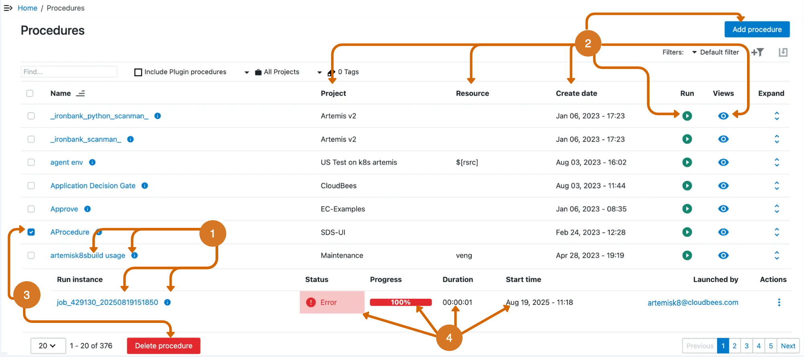Open the artemisk8@cloudbees.com user link
Viewport: 804px width, 357px height.
[692, 302]
